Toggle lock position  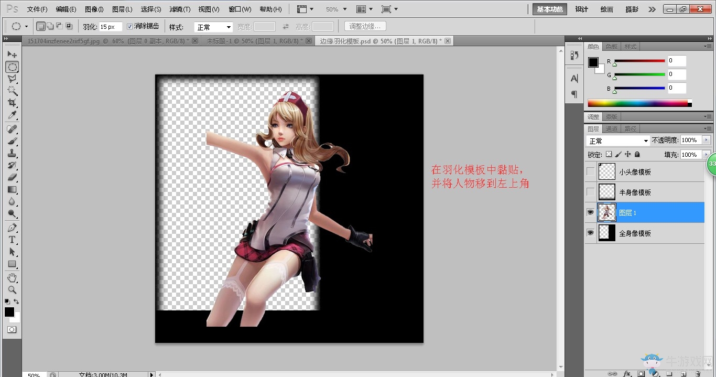tap(627, 155)
